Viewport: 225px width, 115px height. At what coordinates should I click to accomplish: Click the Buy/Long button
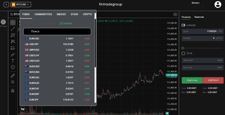[192, 80]
